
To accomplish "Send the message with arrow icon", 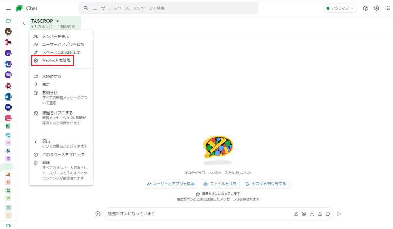I will [339, 214].
